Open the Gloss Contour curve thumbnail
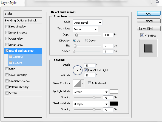The width and height of the screenshot is (162, 122). pos(77,83)
